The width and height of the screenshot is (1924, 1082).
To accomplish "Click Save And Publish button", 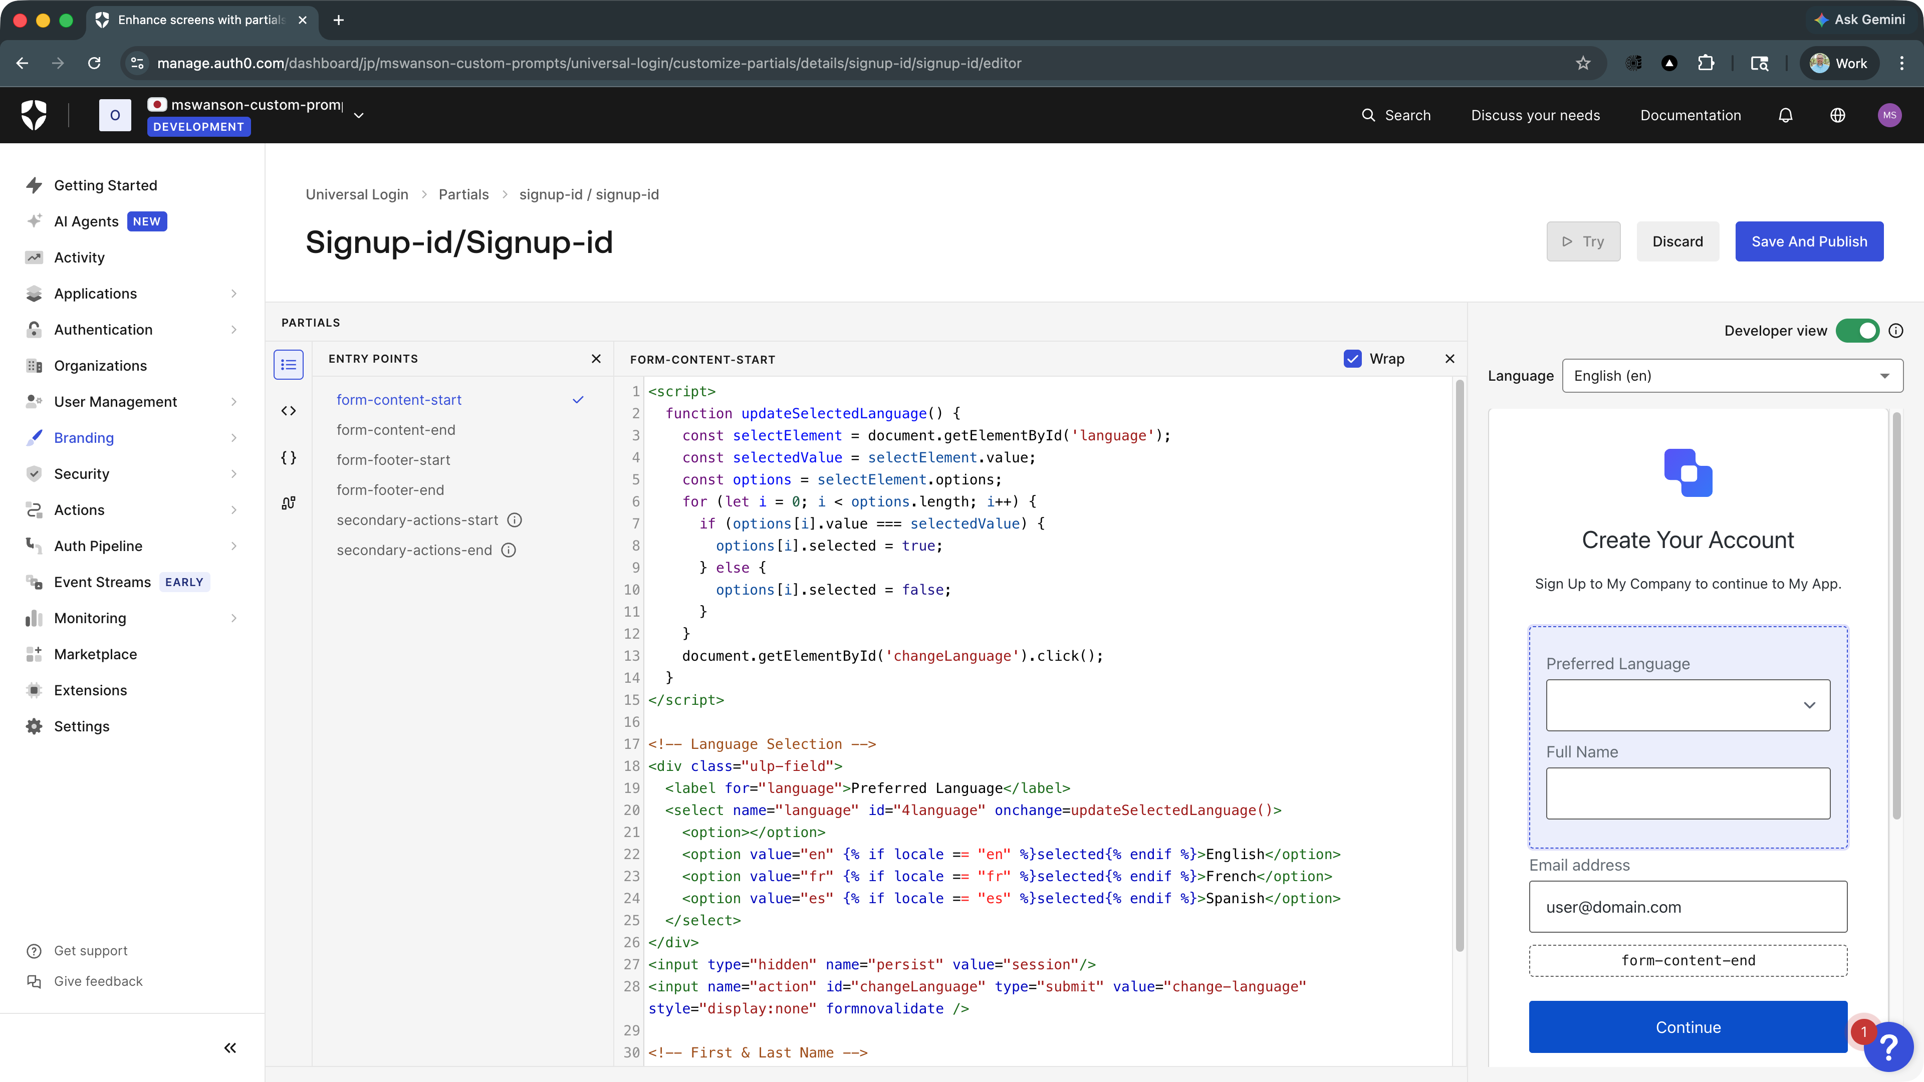I will click(1808, 241).
